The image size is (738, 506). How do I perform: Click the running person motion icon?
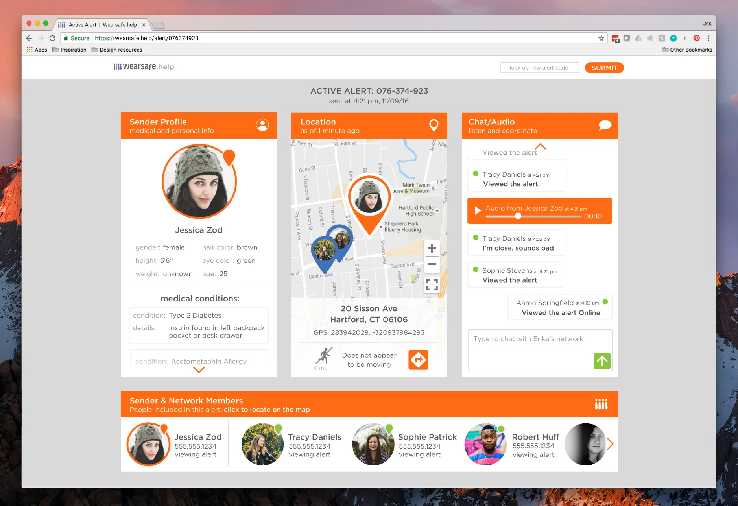(x=324, y=356)
